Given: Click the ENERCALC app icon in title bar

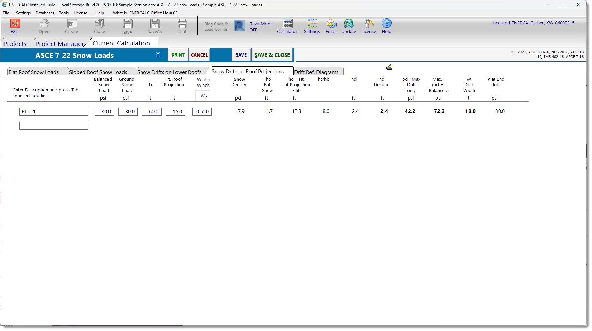Looking at the screenshot, I should point(5,5).
